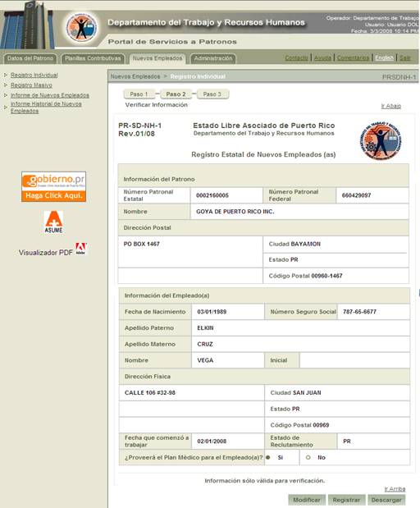
Task: Click the Descargar button
Action: (386, 500)
